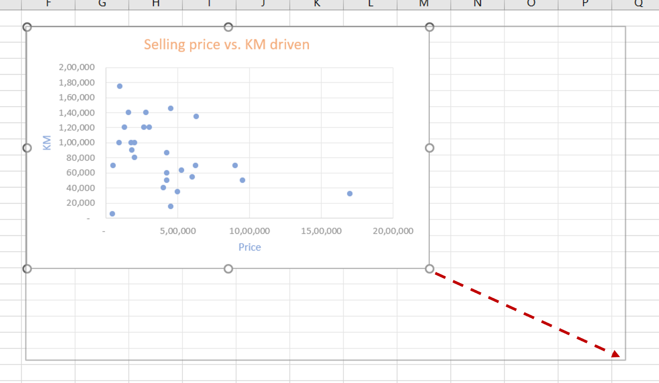Click the top-right chart resize handle
Viewport: 659px width, 383px height.
430,27
